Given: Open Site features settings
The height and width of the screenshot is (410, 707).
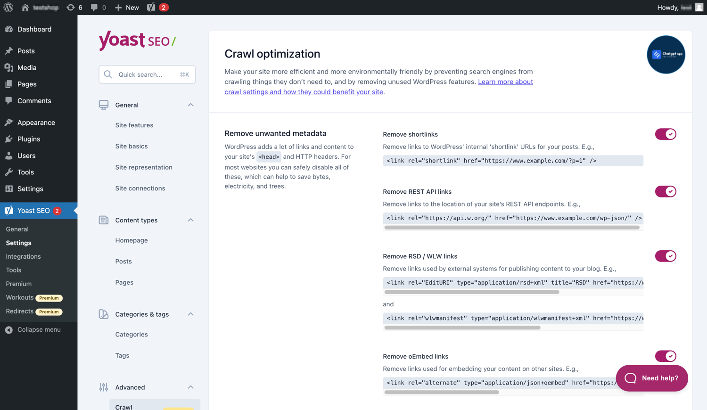Looking at the screenshot, I should [x=134, y=125].
